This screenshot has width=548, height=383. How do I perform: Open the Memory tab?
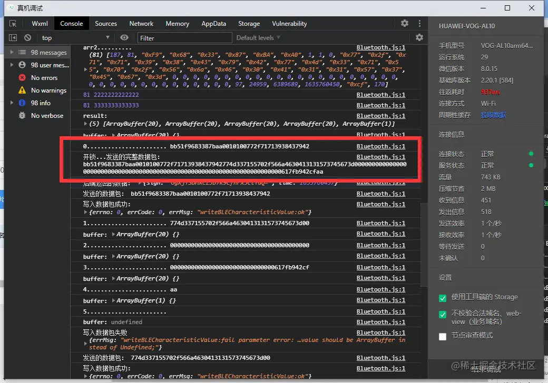click(177, 24)
